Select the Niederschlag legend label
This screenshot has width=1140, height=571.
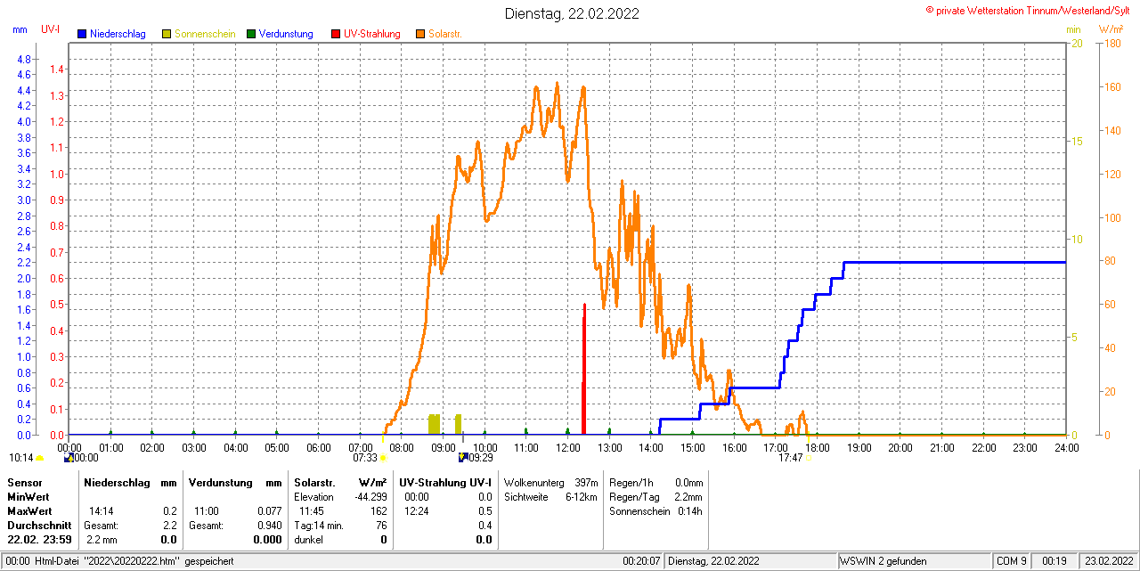[117, 34]
